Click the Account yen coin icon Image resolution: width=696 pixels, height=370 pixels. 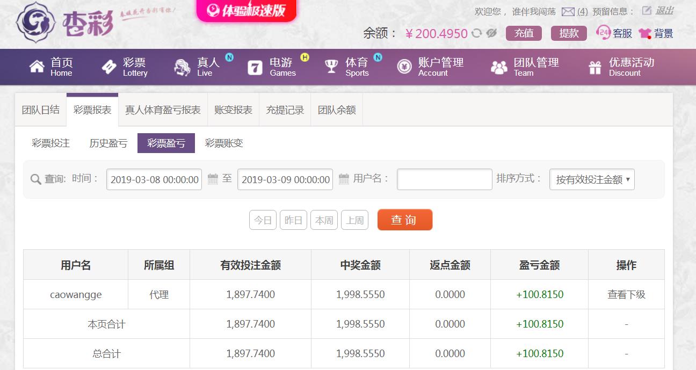pyautogui.click(x=404, y=67)
